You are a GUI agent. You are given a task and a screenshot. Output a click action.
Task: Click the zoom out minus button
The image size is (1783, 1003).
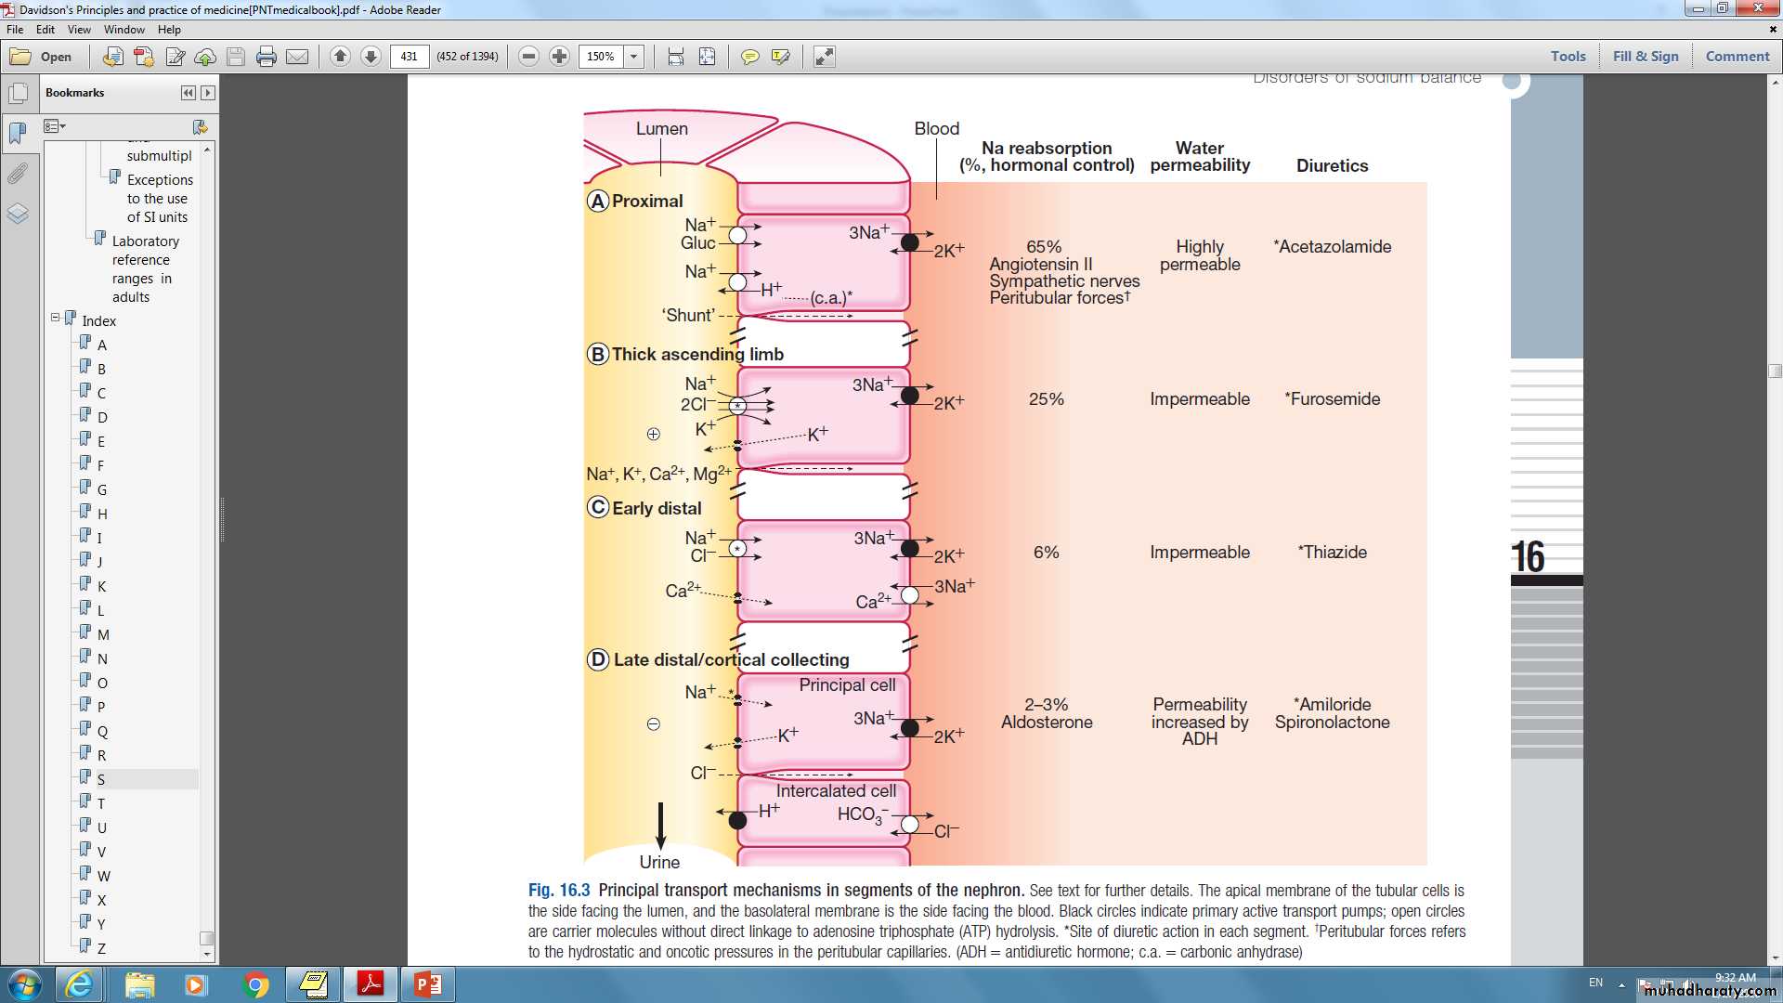[528, 57]
